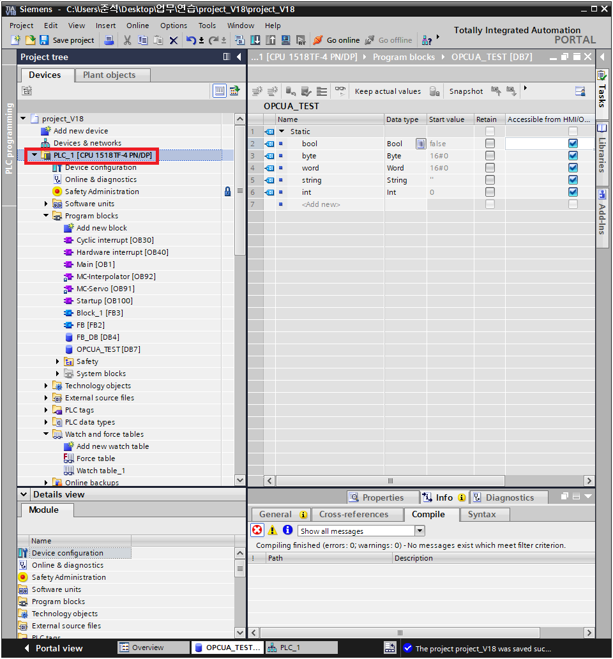Click the Help cursor icon in toolbar
Screen dimensions: 613x659
click(x=427, y=40)
